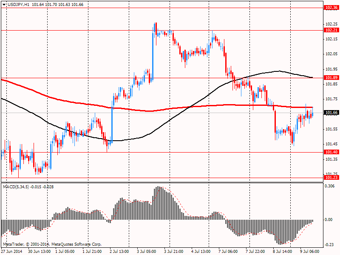The width and height of the screenshot is (340, 255).
Task: Select the 2 Jul 13:00 time axis label
Action: [119, 251]
